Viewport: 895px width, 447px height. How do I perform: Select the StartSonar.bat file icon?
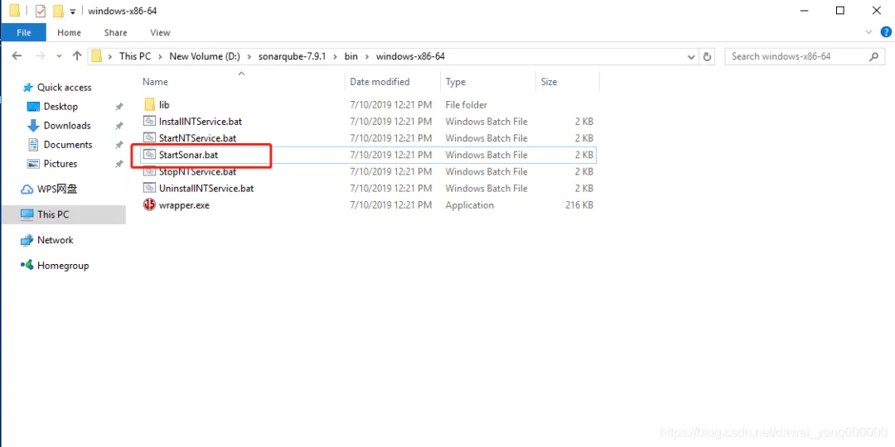coord(149,155)
